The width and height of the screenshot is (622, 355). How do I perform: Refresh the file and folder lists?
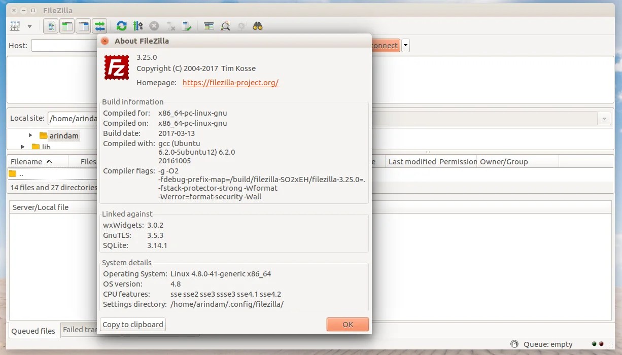121,26
